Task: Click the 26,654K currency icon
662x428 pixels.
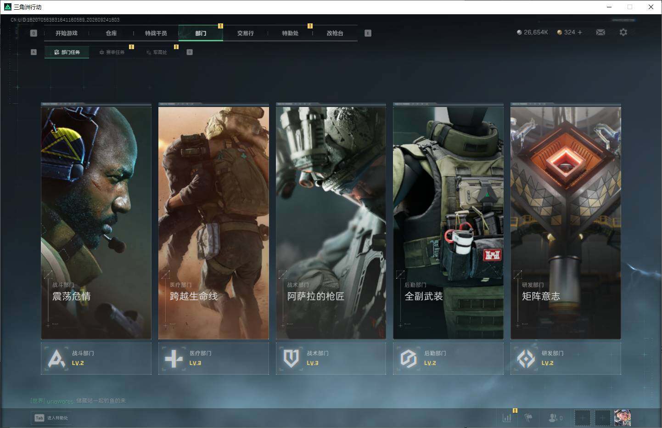Action: (x=519, y=33)
